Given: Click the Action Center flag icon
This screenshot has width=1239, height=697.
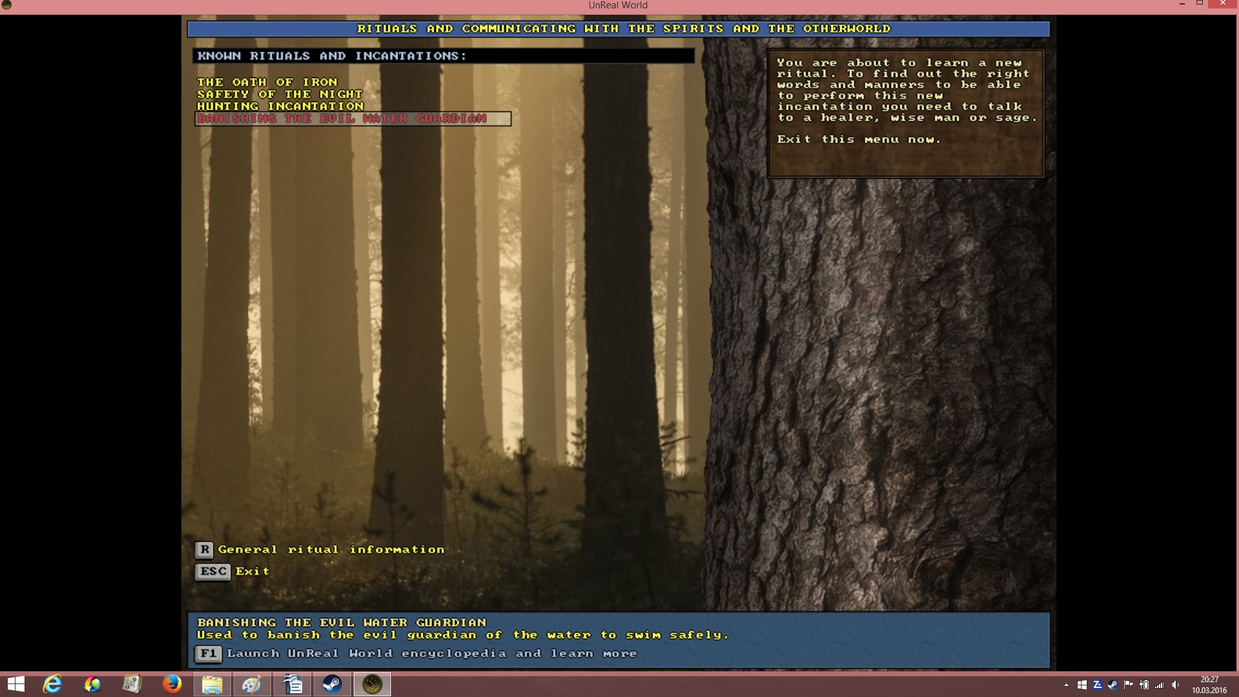Looking at the screenshot, I should (x=1129, y=685).
